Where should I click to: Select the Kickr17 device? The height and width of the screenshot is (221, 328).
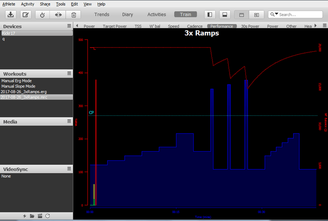pyautogui.click(x=36, y=33)
